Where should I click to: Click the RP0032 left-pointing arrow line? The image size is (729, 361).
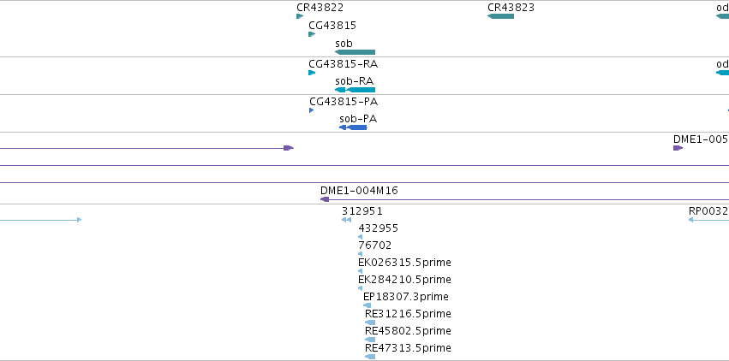708,220
